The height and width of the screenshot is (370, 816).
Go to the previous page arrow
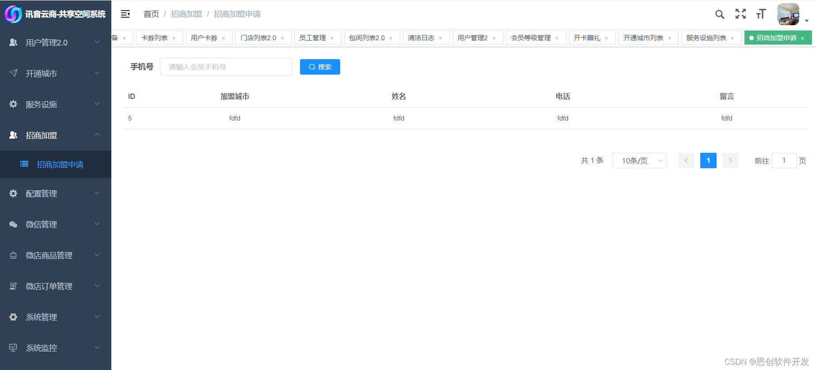[686, 161]
